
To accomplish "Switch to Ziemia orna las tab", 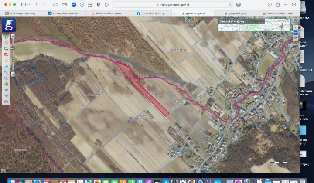I will click(x=107, y=14).
